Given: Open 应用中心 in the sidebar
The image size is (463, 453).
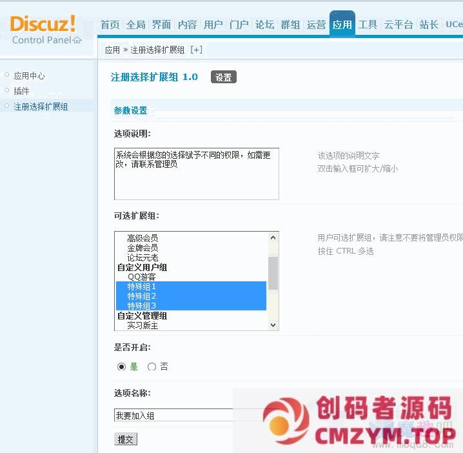Looking at the screenshot, I should (x=30, y=75).
